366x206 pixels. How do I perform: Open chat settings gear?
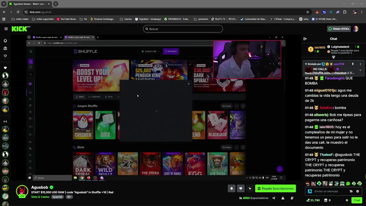[x=347, y=200]
